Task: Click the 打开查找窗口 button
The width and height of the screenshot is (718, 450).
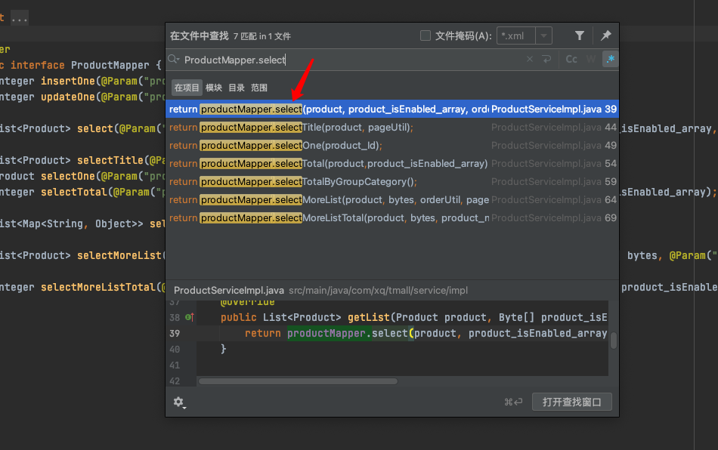Action: pyautogui.click(x=571, y=402)
